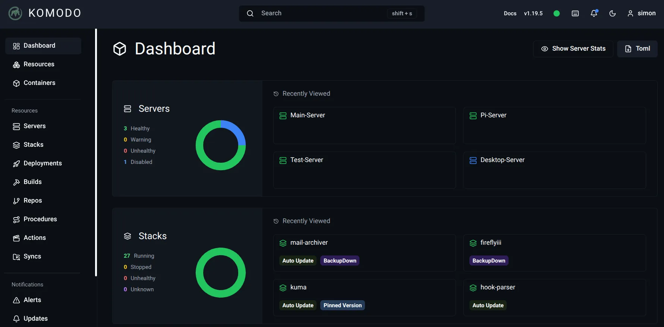664x327 pixels.
Task: Open Servers in the sidebar
Action: 43,126
